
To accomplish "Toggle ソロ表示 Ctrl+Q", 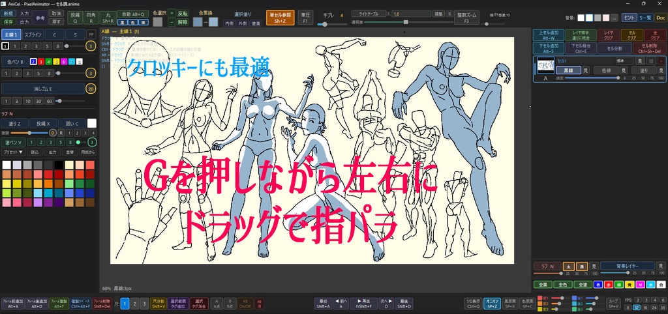I will coord(474,303).
